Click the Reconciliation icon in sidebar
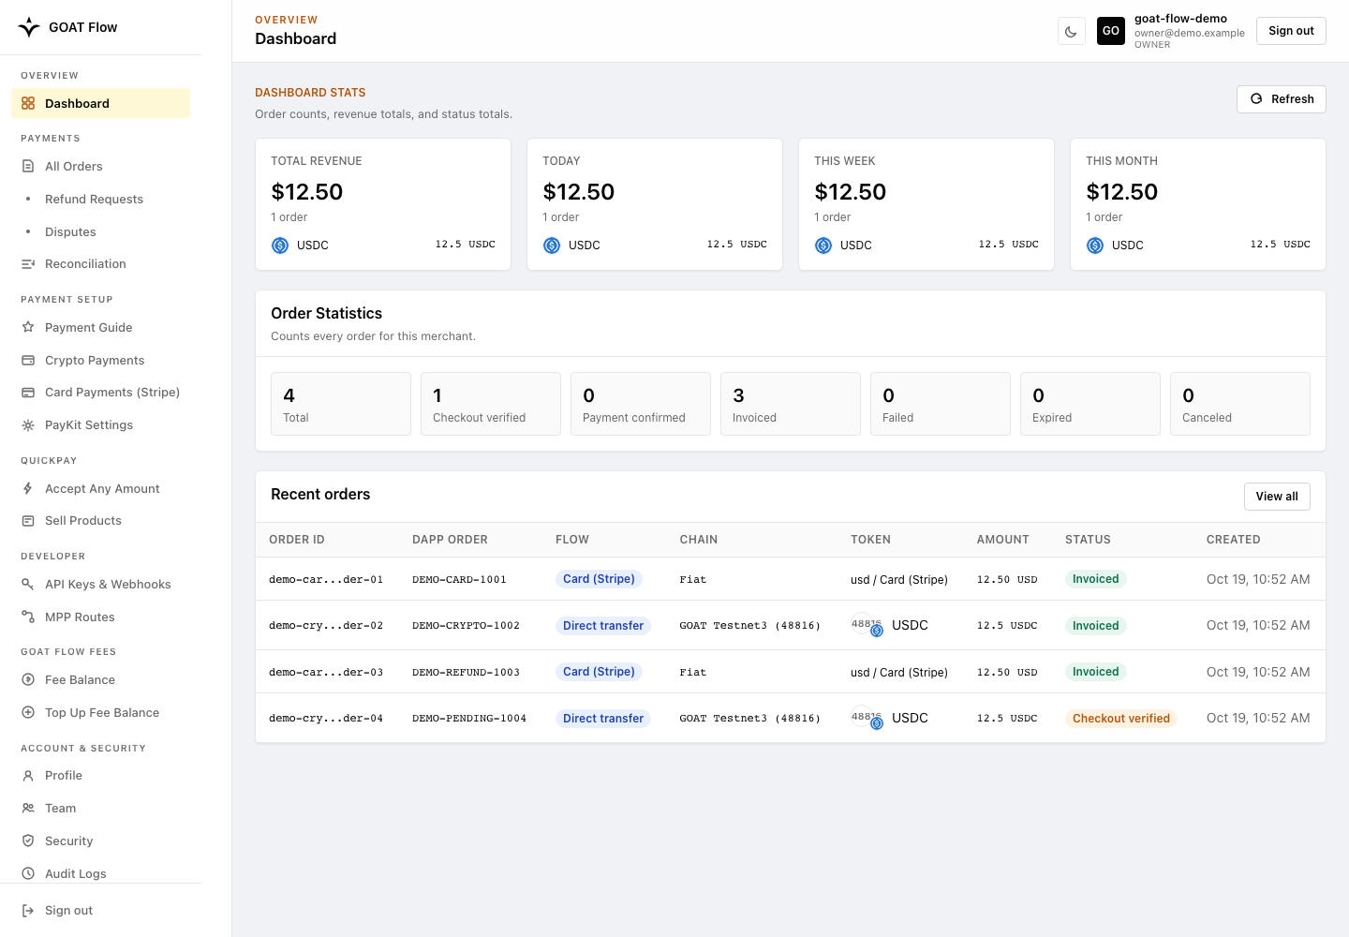 28,264
